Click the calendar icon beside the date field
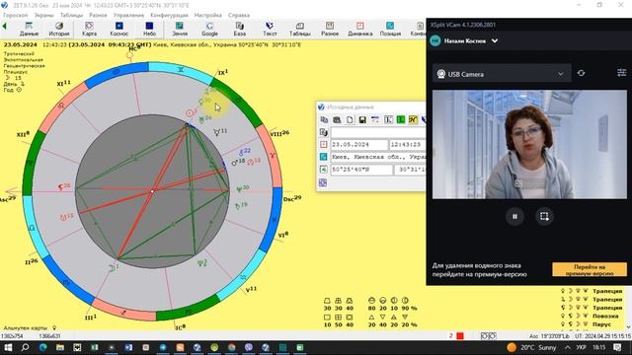Image resolution: width=632 pixels, height=355 pixels. pos(323,144)
